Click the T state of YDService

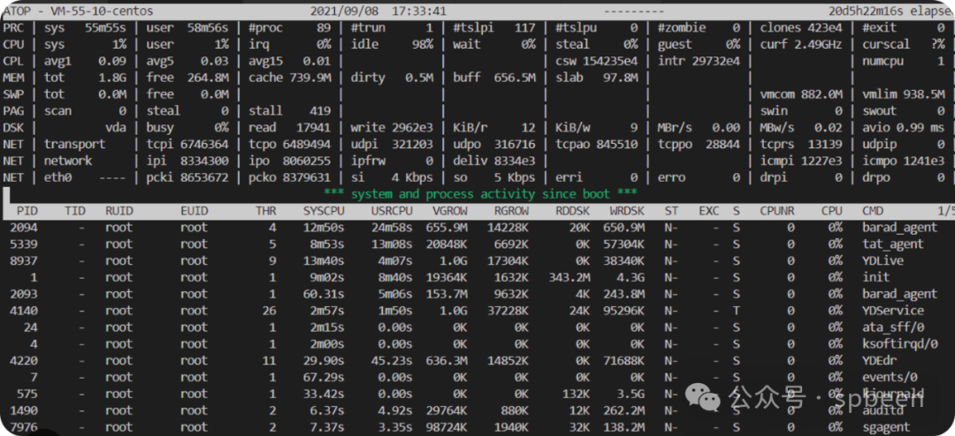737,310
